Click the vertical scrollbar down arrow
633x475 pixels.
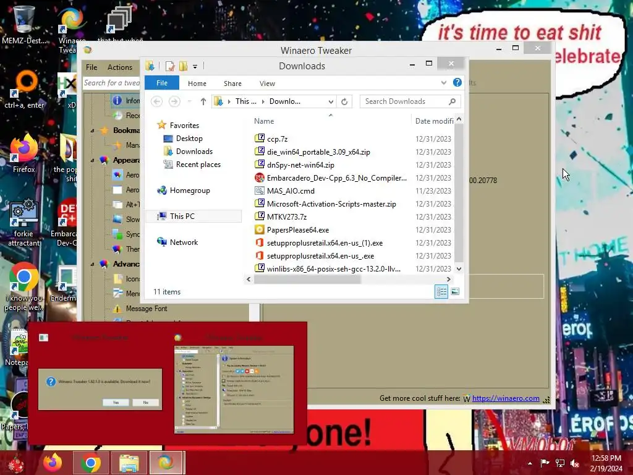click(459, 268)
